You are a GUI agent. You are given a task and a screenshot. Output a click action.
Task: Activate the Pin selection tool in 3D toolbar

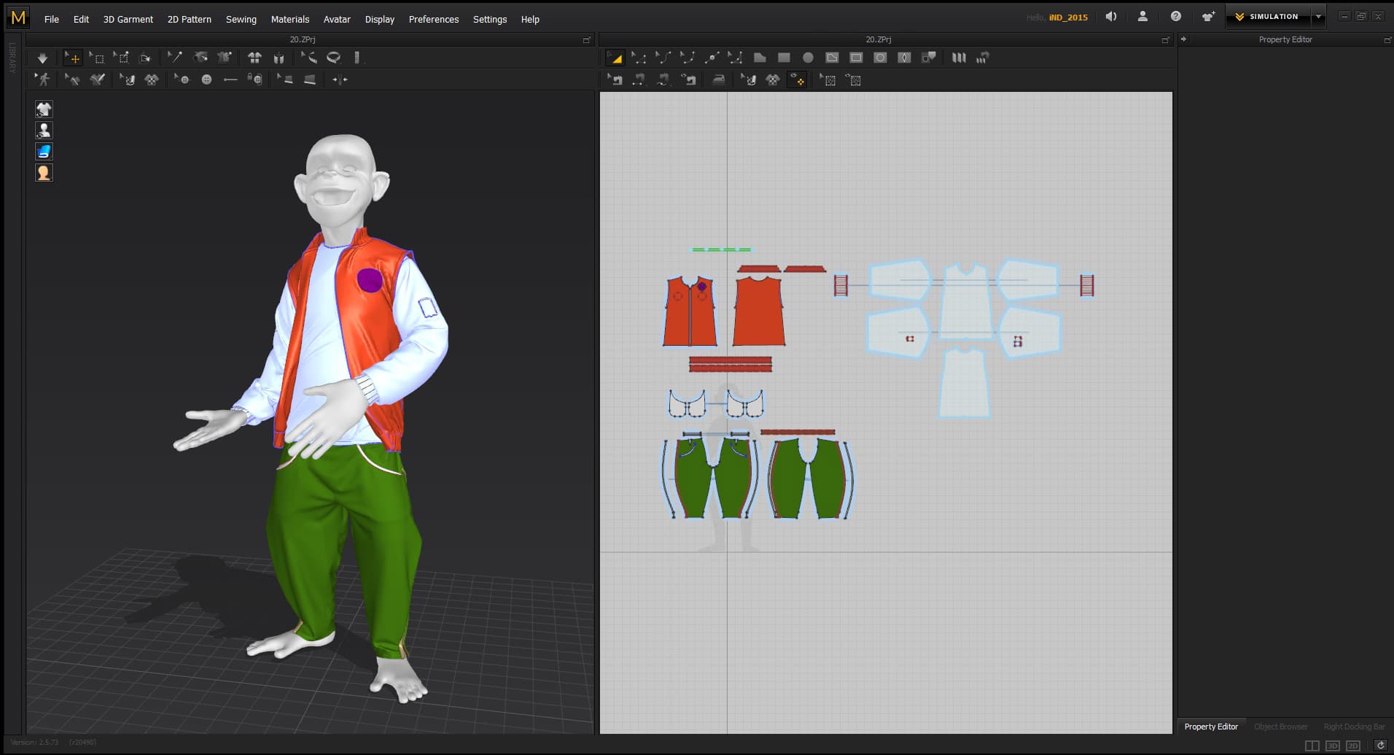[121, 58]
